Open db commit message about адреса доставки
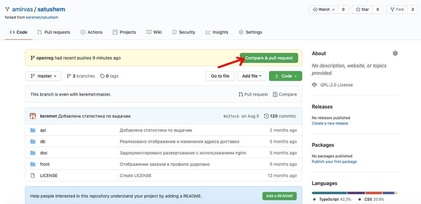 179,141
